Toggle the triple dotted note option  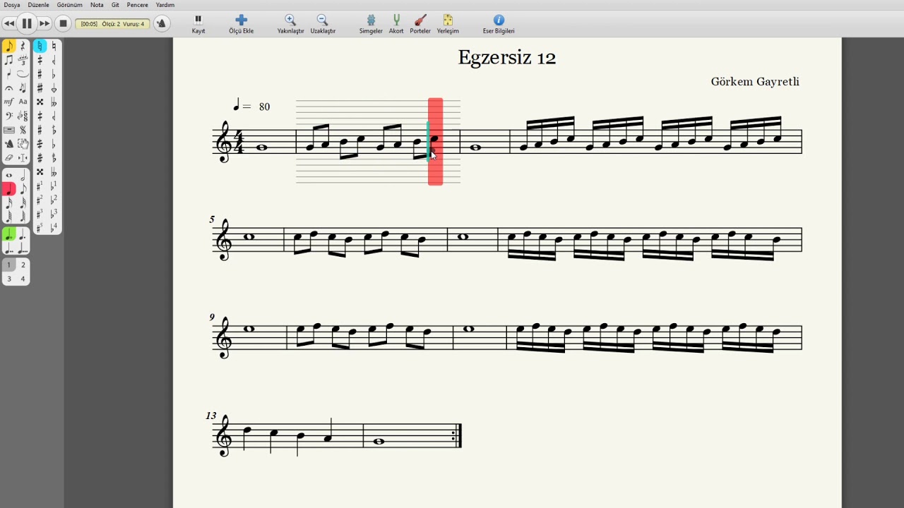[23, 248]
